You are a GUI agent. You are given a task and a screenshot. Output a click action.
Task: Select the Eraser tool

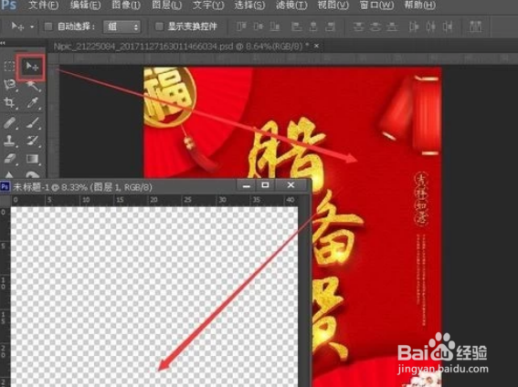tap(9, 159)
